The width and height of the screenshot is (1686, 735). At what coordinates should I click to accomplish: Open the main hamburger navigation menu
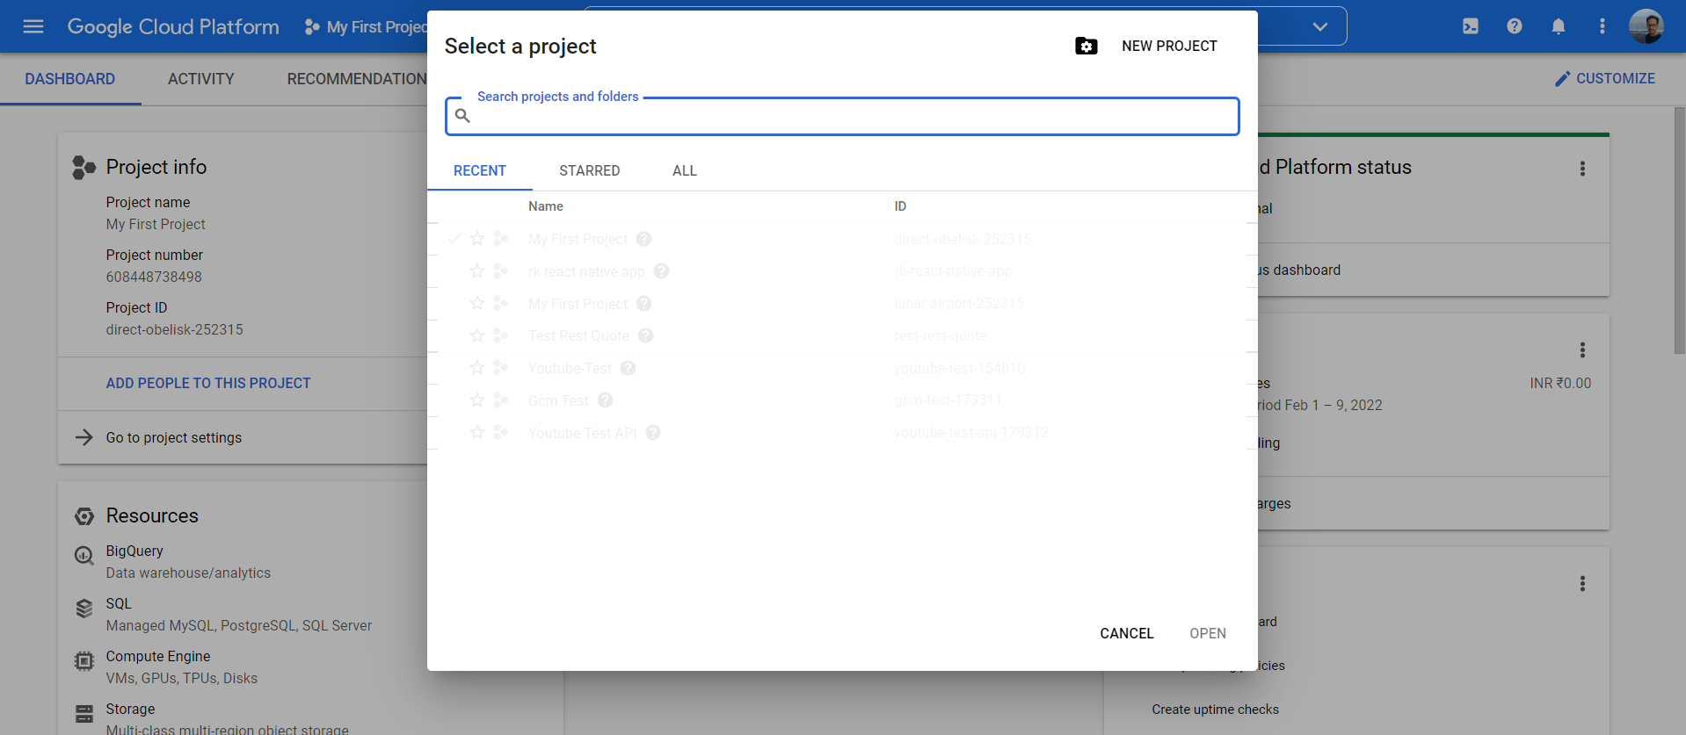pyautogui.click(x=33, y=26)
